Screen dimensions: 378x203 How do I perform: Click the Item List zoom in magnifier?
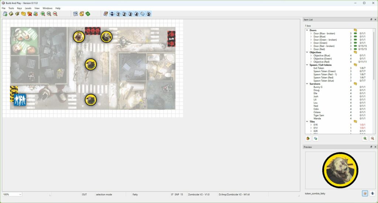click(x=365, y=138)
